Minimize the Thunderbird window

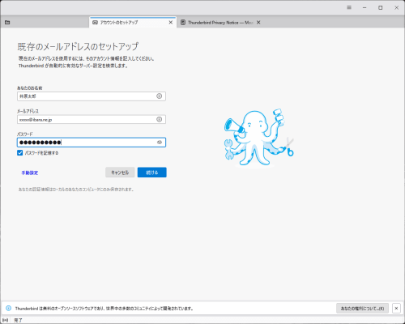pos(364,7)
